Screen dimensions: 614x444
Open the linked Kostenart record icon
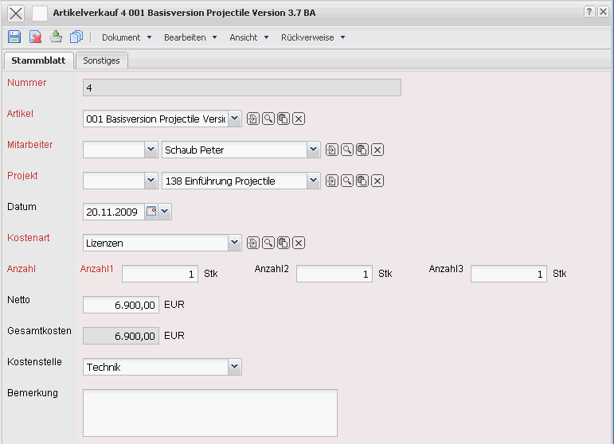point(253,243)
